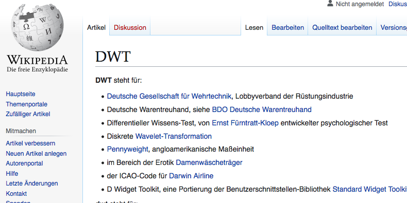Click the Wikipedia wordmark text
The height and width of the screenshot is (203, 407).
tap(37, 60)
